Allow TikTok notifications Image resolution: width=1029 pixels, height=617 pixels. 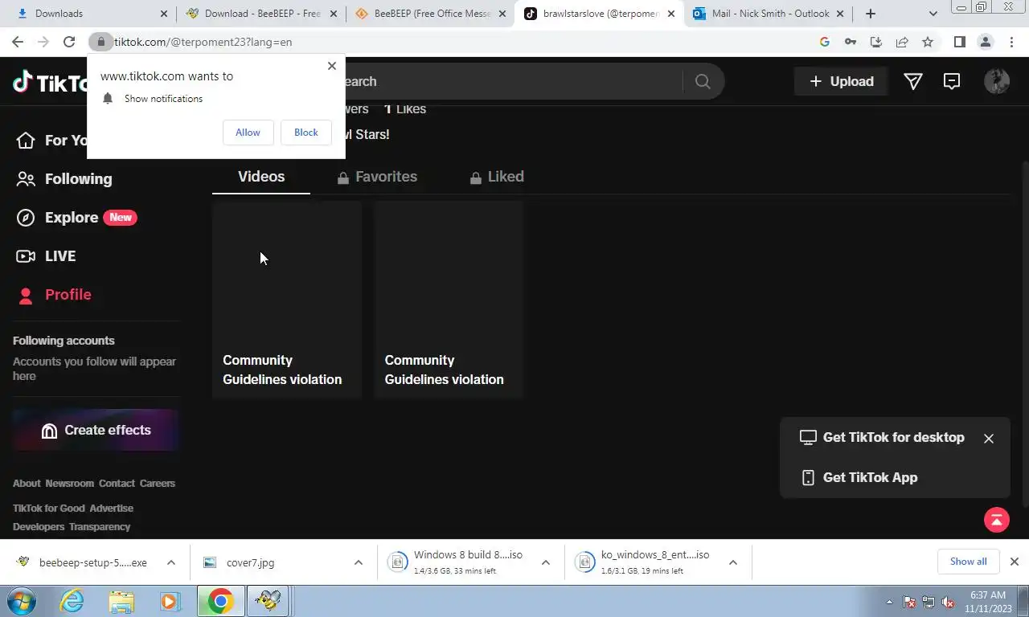(x=248, y=133)
